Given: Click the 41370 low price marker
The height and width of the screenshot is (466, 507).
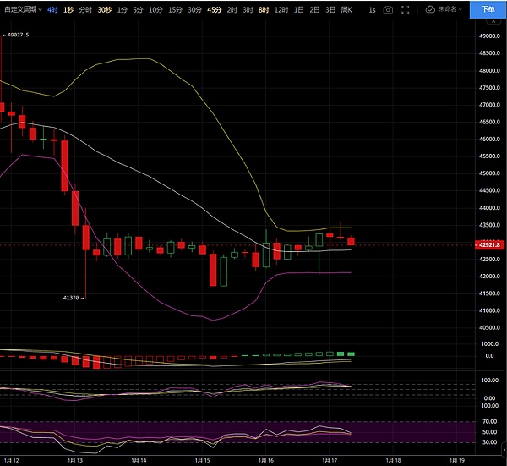Looking at the screenshot, I should coord(72,298).
